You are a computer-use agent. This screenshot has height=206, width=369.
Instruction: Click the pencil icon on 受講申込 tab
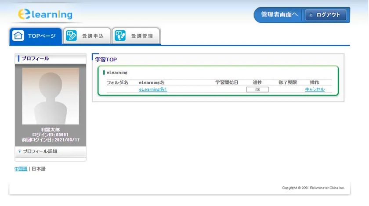71,36
